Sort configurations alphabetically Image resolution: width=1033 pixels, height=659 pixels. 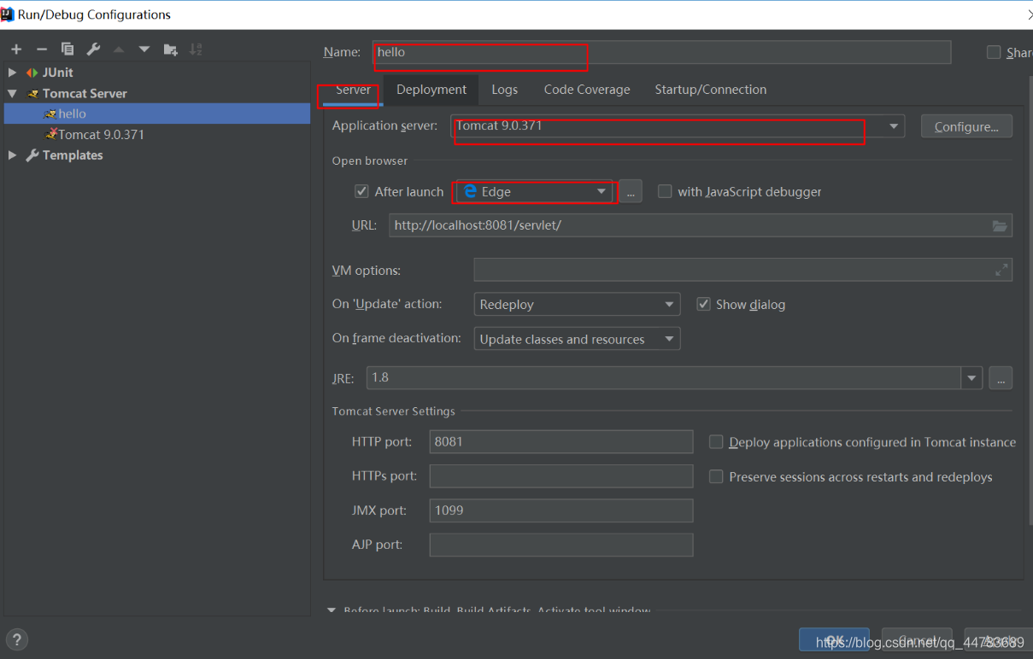tap(196, 50)
